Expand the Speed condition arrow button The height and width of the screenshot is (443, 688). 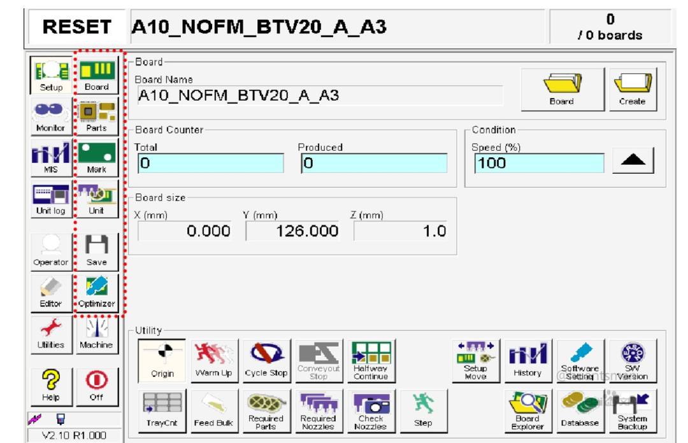pyautogui.click(x=633, y=162)
